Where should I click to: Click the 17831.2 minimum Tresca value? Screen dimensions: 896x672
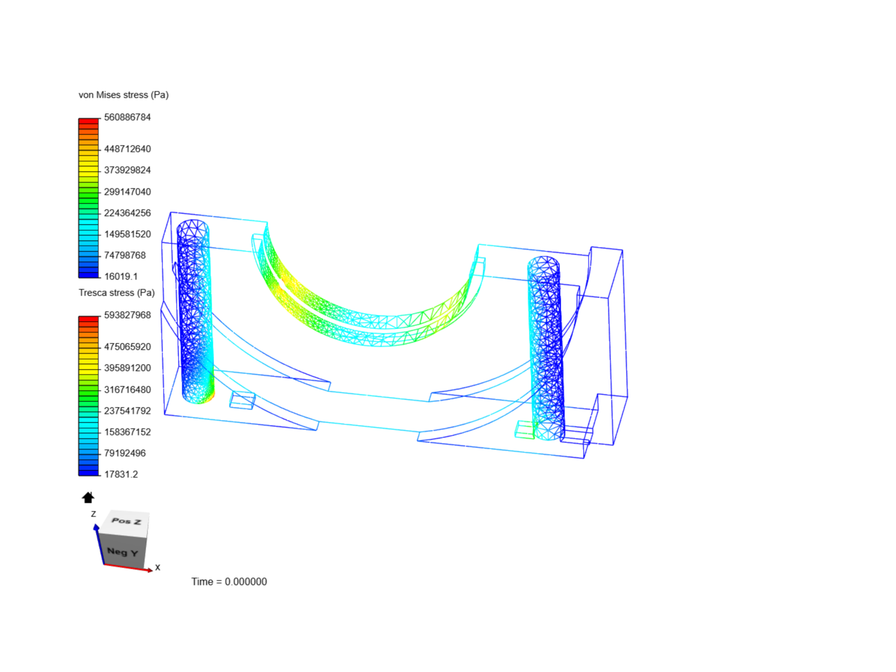pyautogui.click(x=121, y=474)
